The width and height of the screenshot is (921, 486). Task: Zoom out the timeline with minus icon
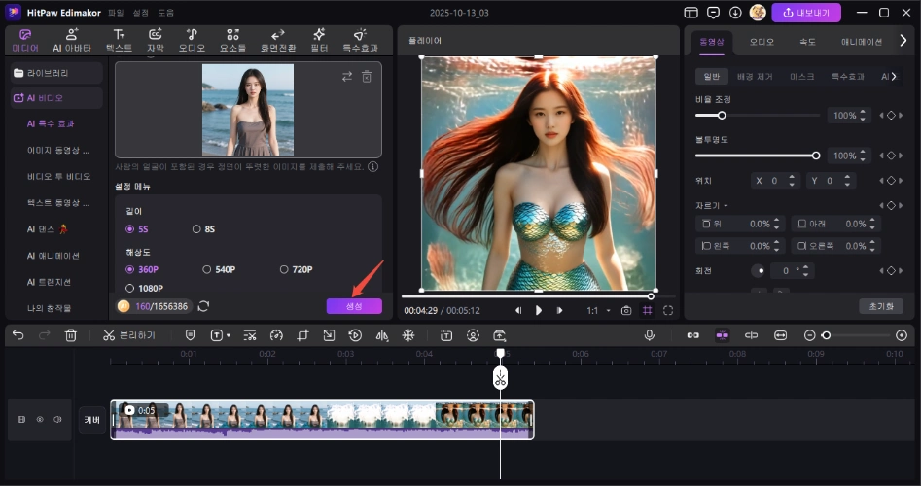pyautogui.click(x=809, y=335)
